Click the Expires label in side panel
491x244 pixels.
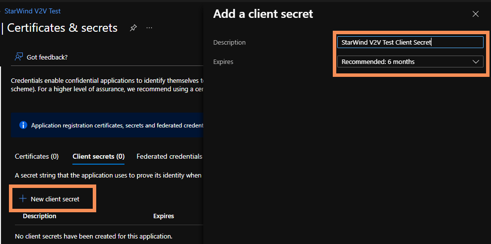point(223,61)
